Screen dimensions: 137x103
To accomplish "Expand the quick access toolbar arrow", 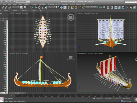I will (31, 1).
